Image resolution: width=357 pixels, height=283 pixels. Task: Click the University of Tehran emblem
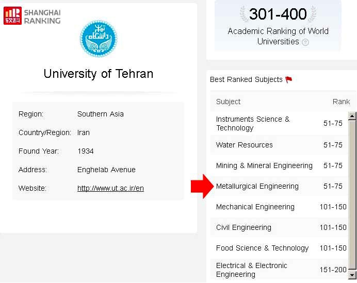point(99,39)
